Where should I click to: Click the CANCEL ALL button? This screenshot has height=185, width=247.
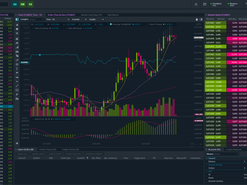tap(22, 154)
